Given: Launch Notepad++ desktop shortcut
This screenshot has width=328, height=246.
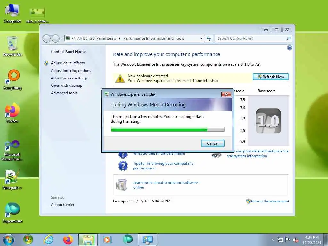Looking at the screenshot, I should tap(12, 180).
